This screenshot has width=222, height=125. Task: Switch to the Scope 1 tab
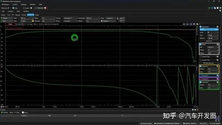tap(27, 8)
